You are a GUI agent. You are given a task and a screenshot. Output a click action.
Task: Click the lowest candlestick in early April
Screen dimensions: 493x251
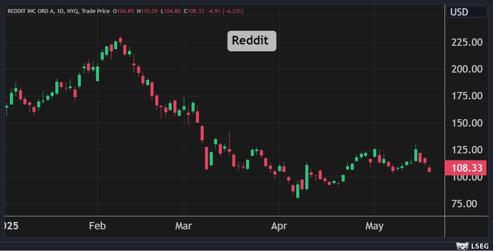click(x=298, y=190)
